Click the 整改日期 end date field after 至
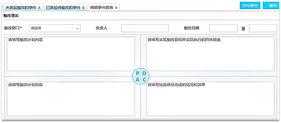The height and width of the screenshot is (123, 281). 263,28
